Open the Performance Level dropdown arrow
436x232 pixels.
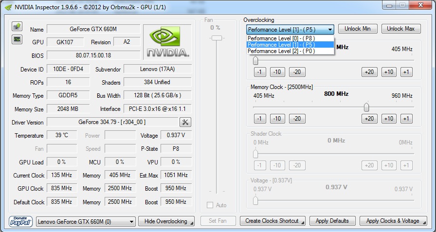click(x=330, y=30)
